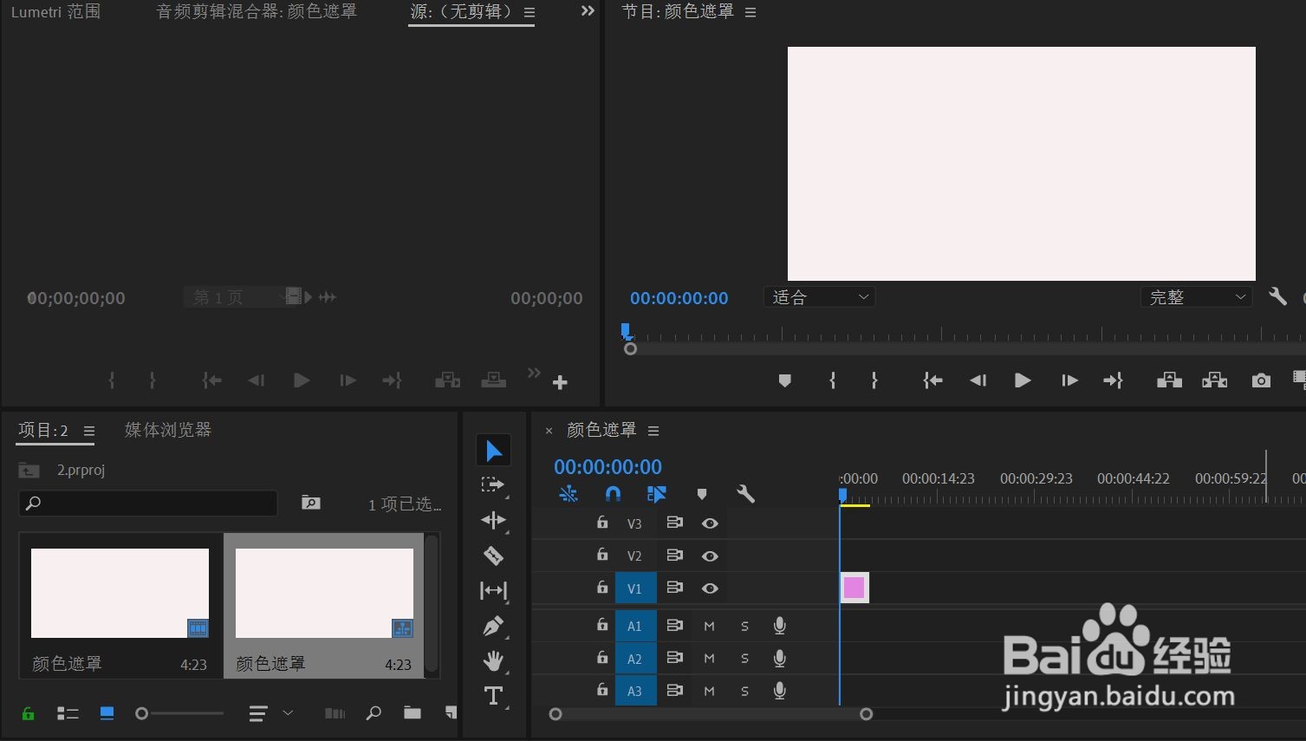Select the Slip tool
Viewport: 1306px width, 741px height.
tap(493, 591)
